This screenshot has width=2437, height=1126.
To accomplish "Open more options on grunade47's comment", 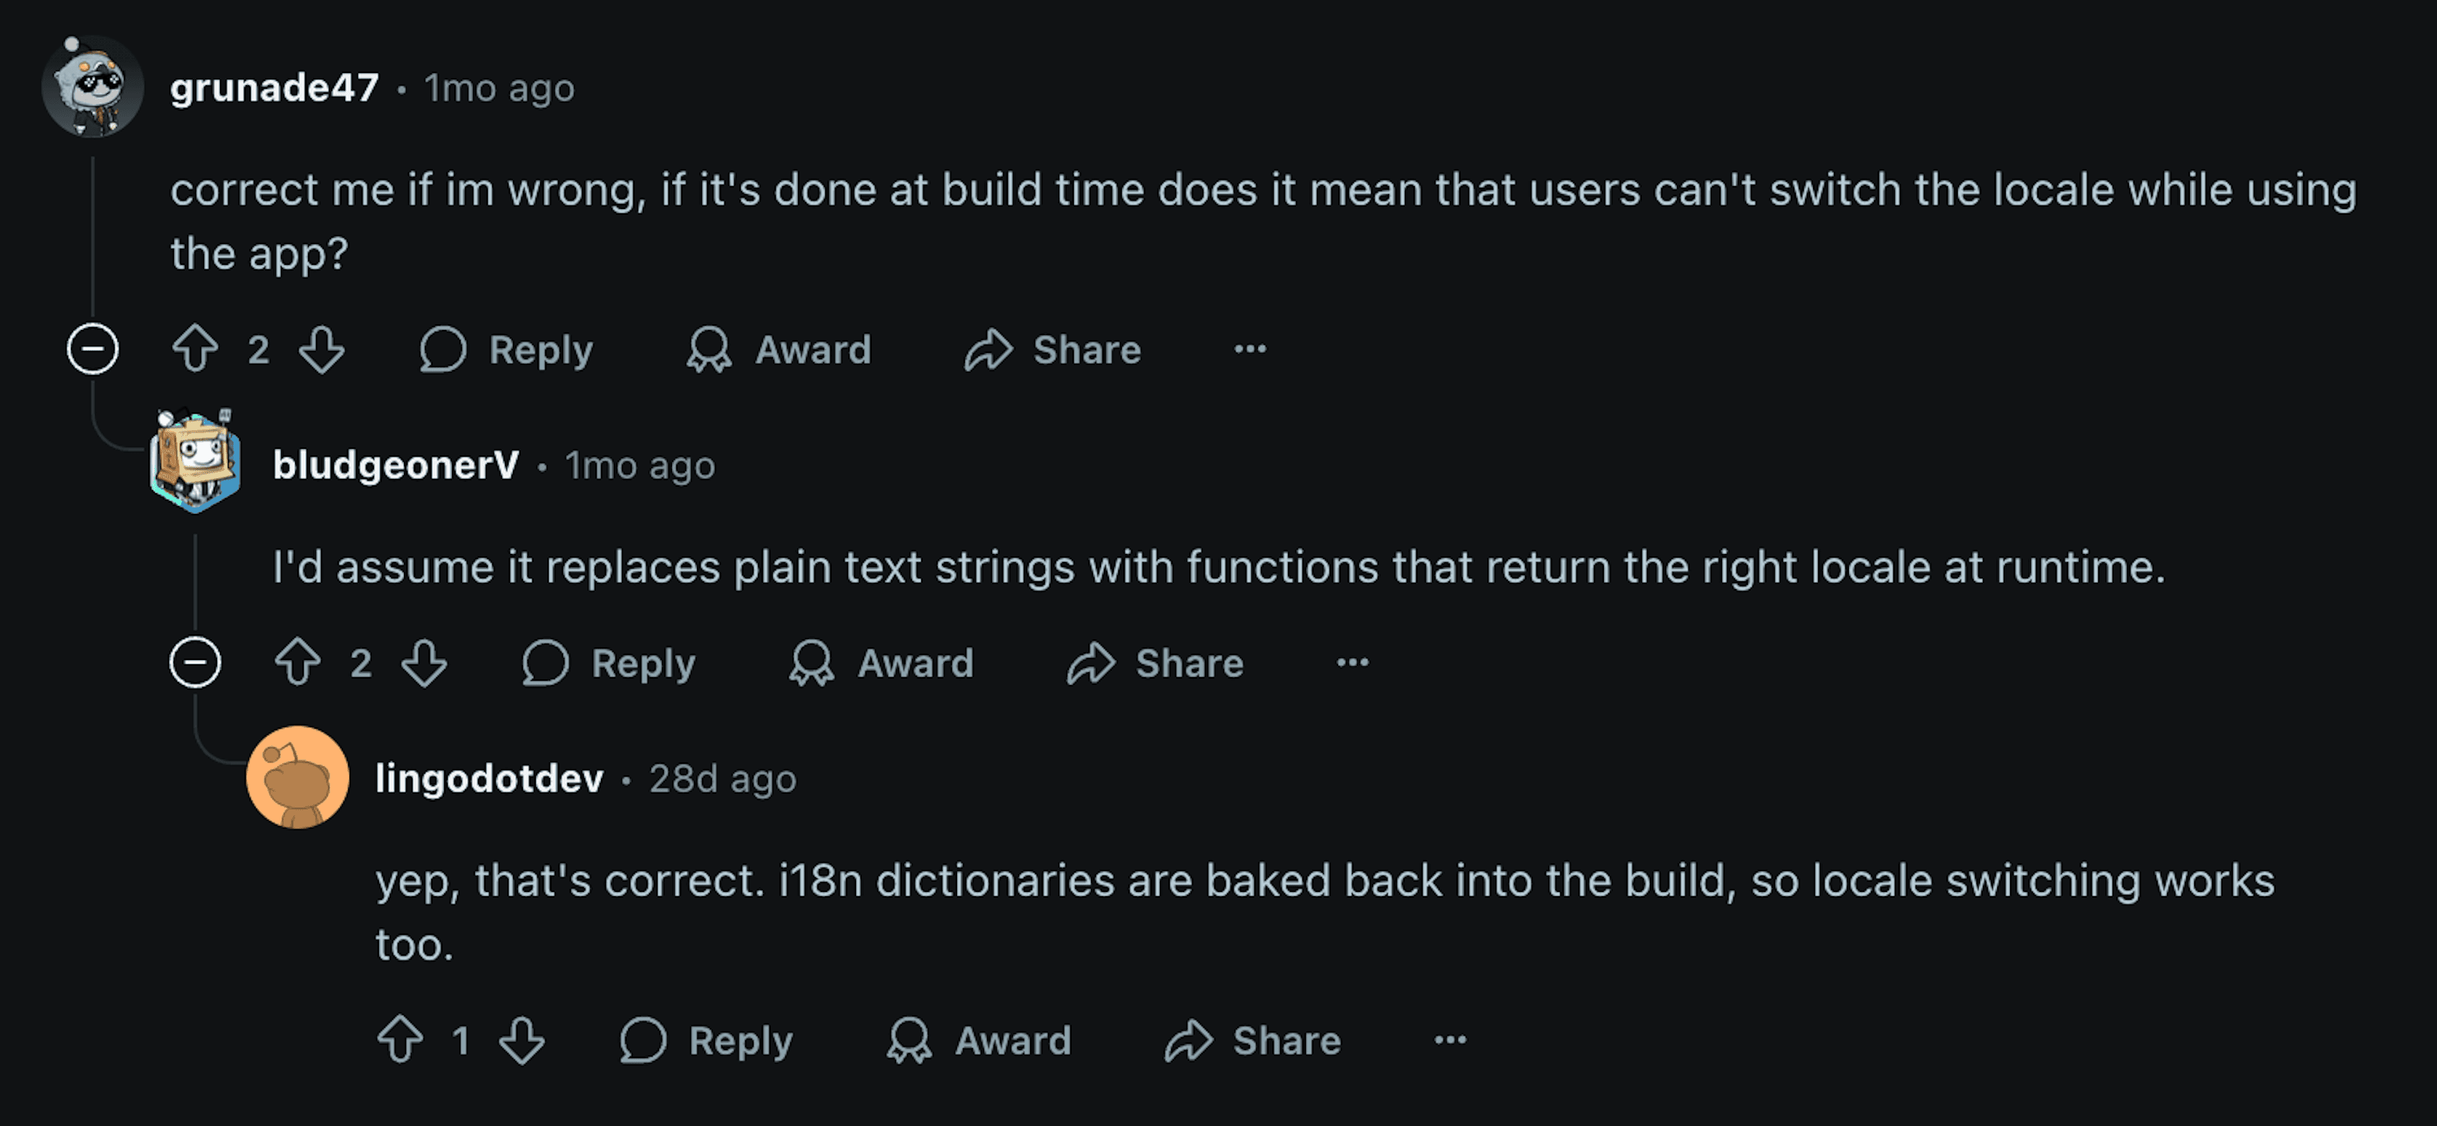I will tap(1250, 349).
